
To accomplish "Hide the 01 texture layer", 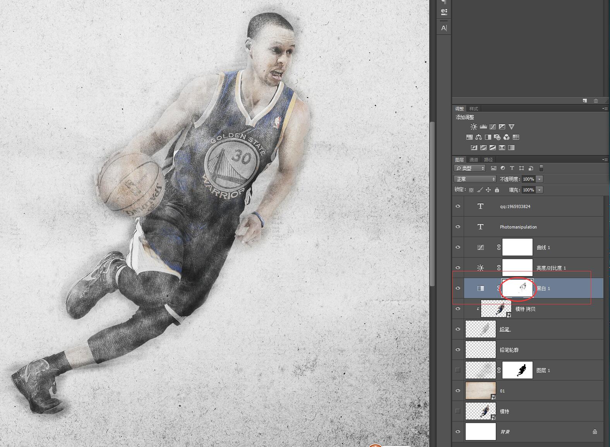I will point(458,391).
